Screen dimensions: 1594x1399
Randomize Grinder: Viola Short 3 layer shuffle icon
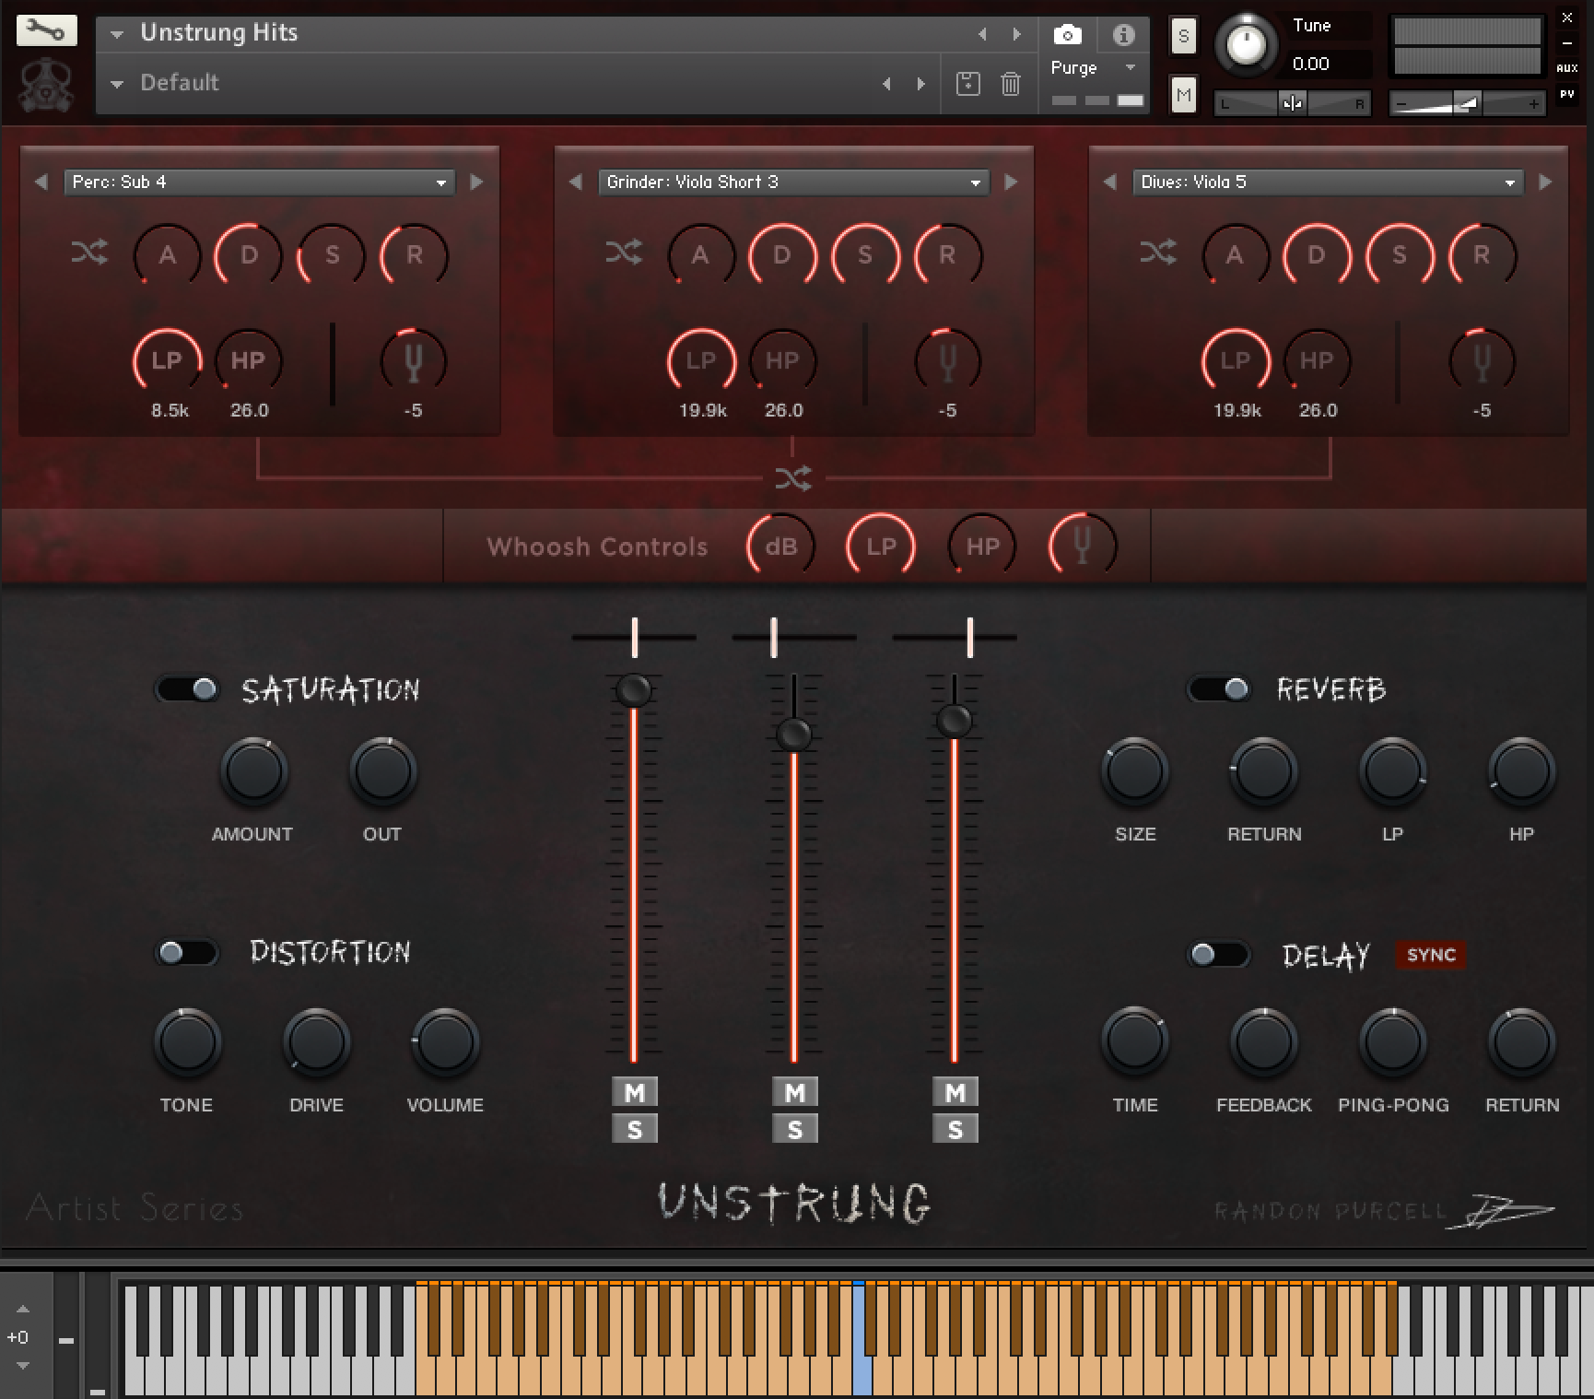pyautogui.click(x=624, y=253)
